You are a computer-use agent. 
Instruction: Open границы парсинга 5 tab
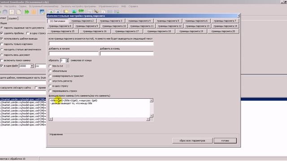(x=168, y=21)
